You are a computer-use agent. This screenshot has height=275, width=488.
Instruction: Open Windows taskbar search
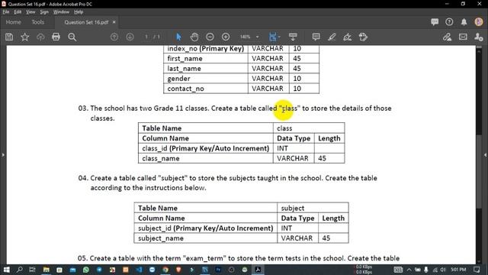click(19, 270)
